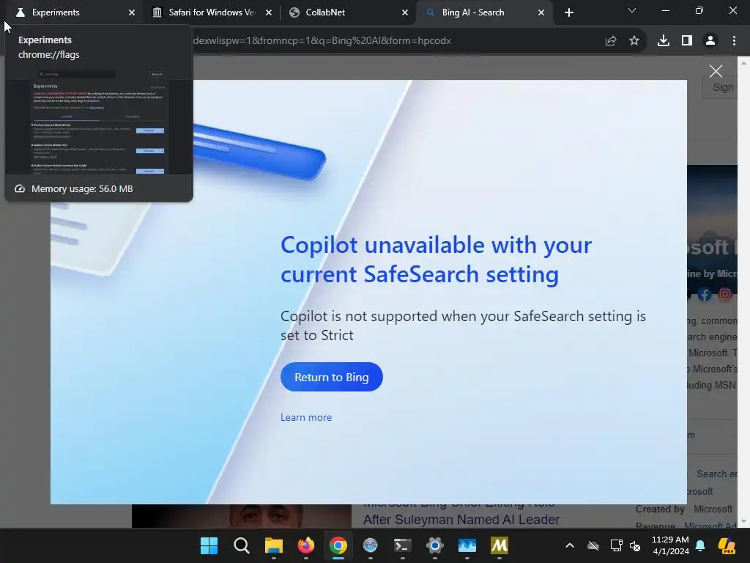Screen dimensions: 750x563
Task: Open Windows Search from taskbar
Action: 242,545
